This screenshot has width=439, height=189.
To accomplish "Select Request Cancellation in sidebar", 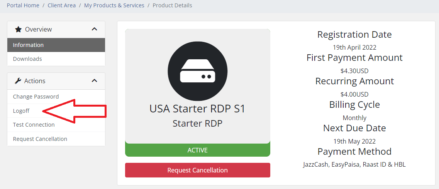I will point(56,139).
